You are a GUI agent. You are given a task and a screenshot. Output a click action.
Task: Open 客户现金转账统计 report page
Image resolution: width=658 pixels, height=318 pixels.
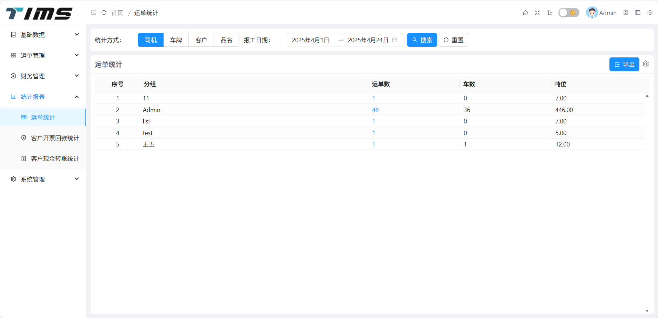coord(55,158)
